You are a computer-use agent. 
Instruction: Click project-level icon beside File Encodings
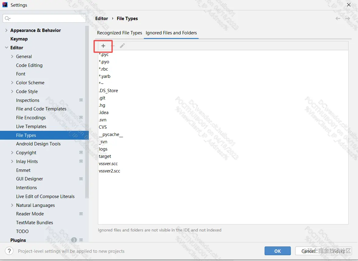(x=81, y=117)
